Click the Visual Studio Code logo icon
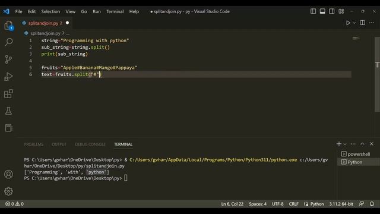 pos(7,11)
